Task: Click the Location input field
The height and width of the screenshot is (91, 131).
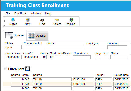Action: coord(117,47)
